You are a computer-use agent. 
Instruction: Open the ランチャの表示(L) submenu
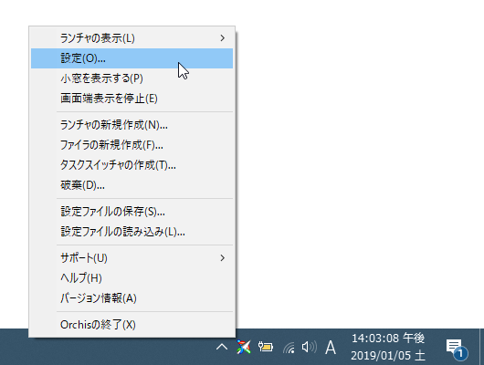click(x=132, y=38)
